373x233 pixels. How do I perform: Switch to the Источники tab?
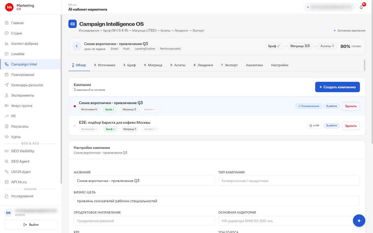click(x=105, y=65)
